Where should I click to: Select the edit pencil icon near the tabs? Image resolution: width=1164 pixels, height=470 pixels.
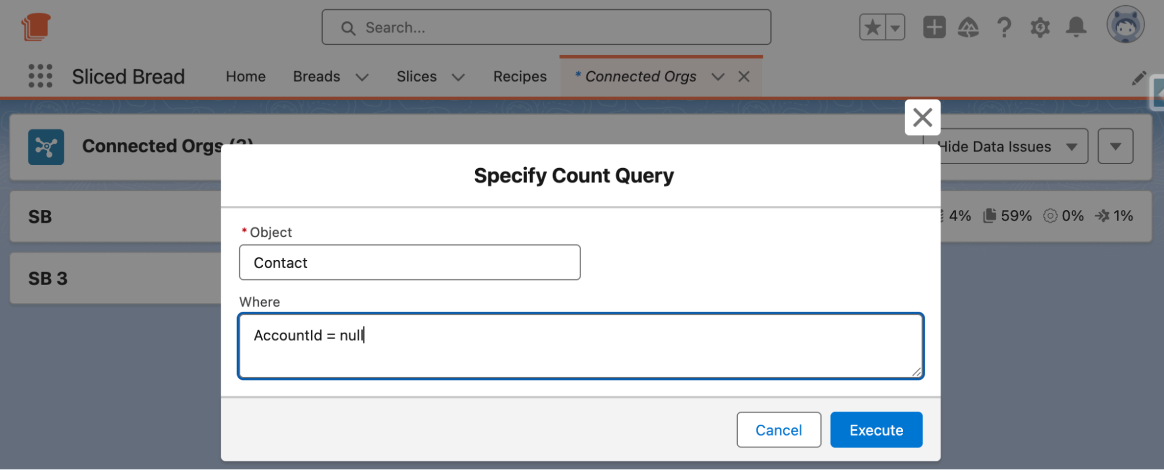click(x=1139, y=77)
